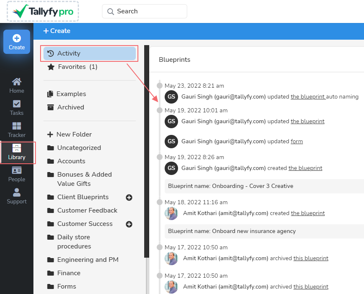Select the Activity menu item
The height and width of the screenshot is (294, 364).
[89, 53]
